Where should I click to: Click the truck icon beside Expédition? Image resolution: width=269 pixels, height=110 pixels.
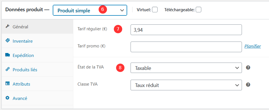[7, 55]
